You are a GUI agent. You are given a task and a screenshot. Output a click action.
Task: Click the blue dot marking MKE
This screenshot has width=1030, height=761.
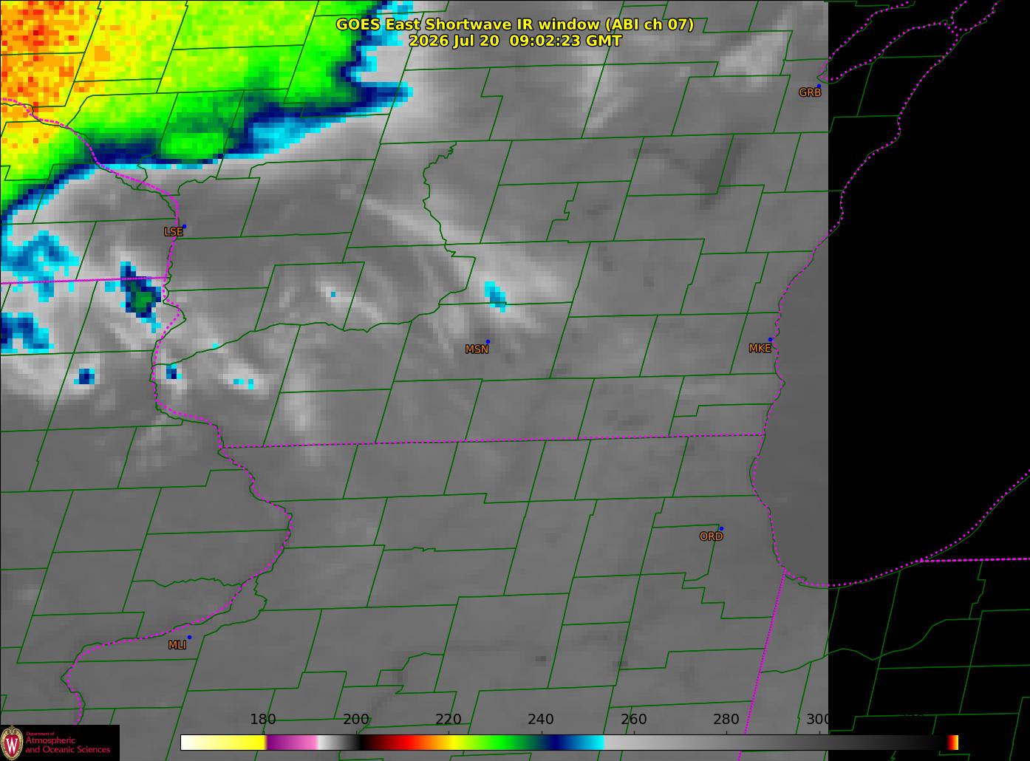(x=770, y=340)
